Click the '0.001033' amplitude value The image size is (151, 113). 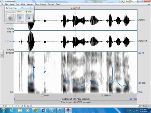9,41
